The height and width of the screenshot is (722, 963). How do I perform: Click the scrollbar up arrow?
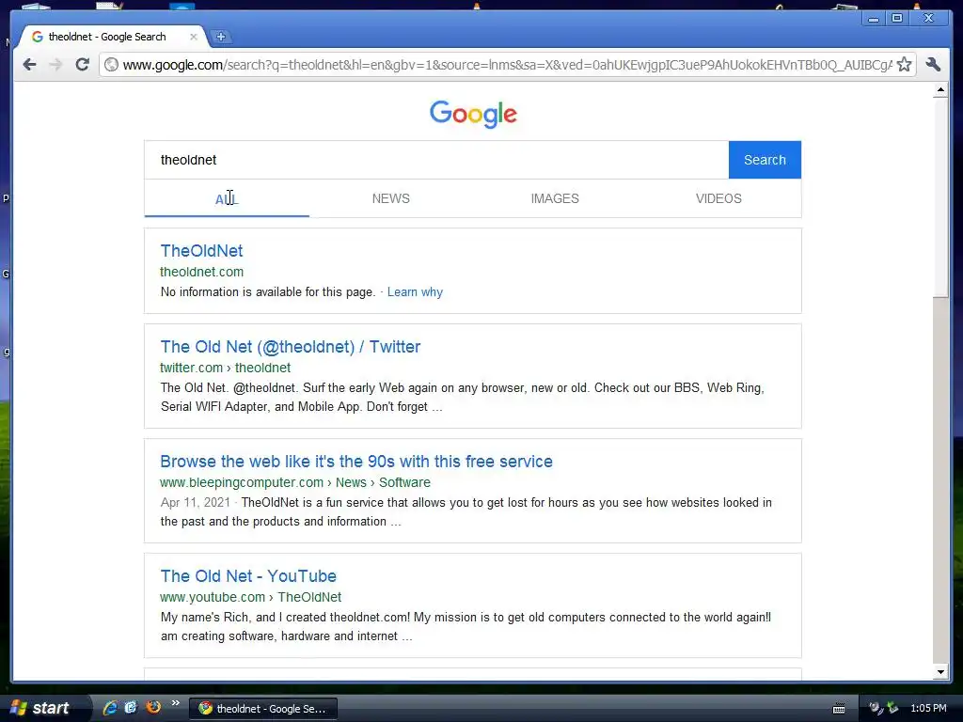point(940,90)
